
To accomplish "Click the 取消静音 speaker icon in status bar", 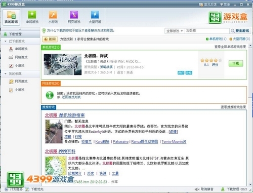I will coord(197,189).
